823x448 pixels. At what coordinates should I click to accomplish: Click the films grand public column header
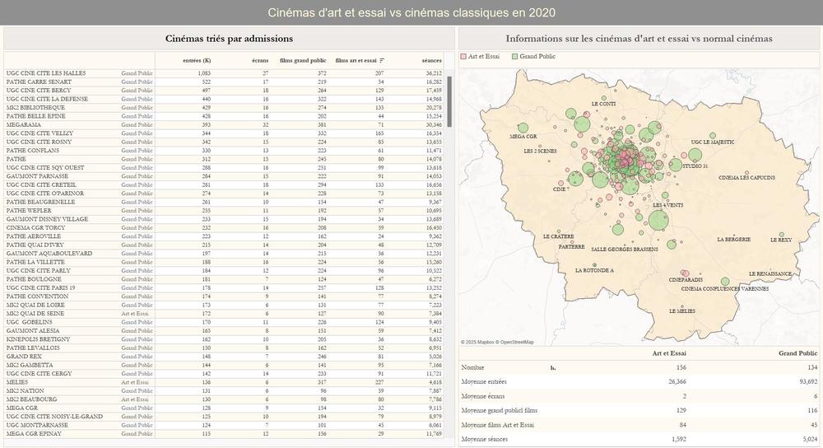[x=303, y=60]
